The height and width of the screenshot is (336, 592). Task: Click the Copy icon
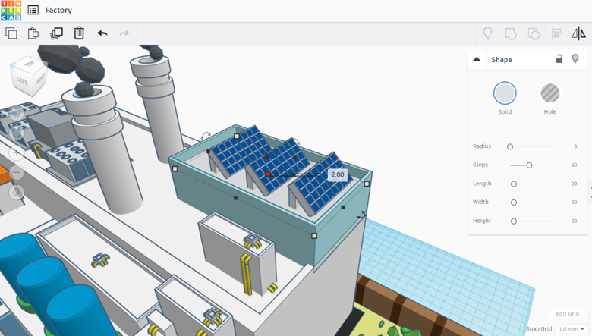(11, 33)
